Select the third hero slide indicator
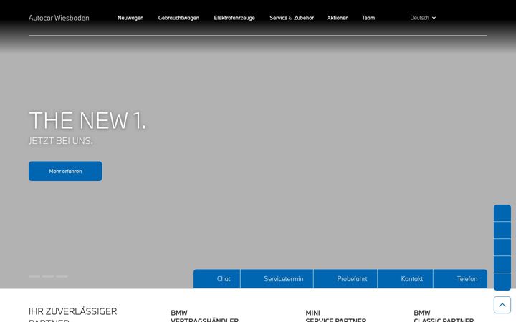 coord(62,277)
